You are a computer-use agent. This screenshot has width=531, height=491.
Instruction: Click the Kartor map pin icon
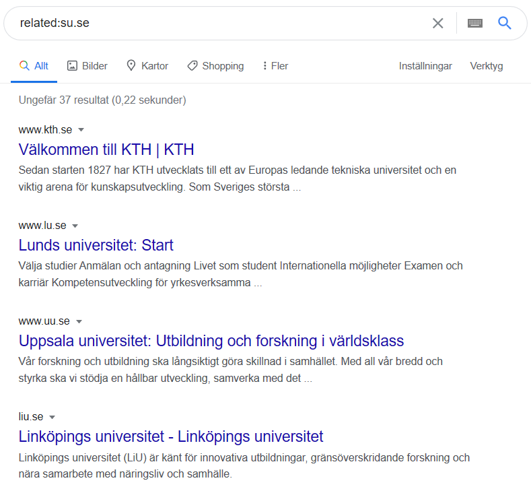click(x=131, y=65)
